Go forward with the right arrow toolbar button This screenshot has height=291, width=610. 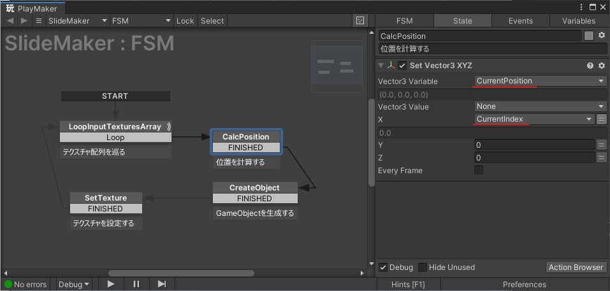24,20
